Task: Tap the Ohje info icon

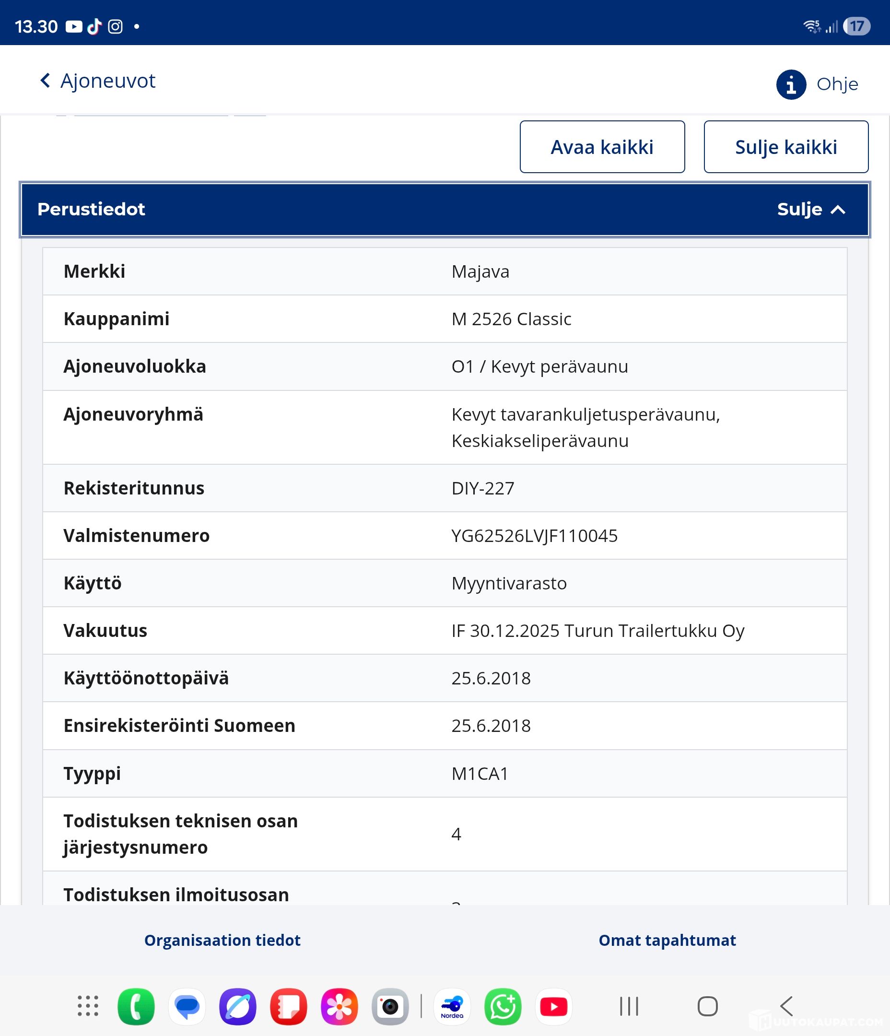Action: 791,84
